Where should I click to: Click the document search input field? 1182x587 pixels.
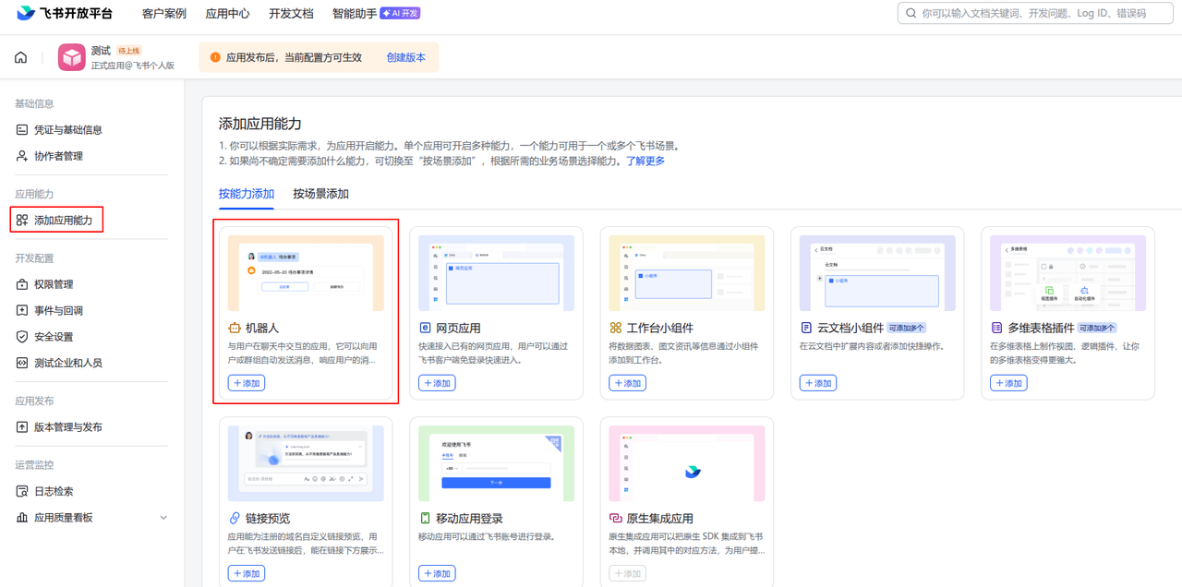click(x=1033, y=13)
